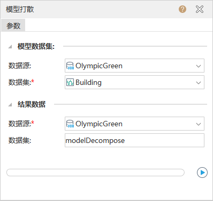Click the 结果数据 section heading
This screenshot has height=201, width=213.
[32, 104]
